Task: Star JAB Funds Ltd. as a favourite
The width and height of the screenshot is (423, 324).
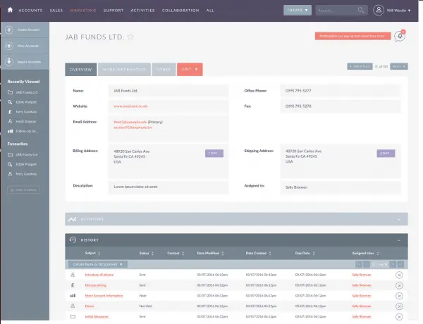Action: 130,37
